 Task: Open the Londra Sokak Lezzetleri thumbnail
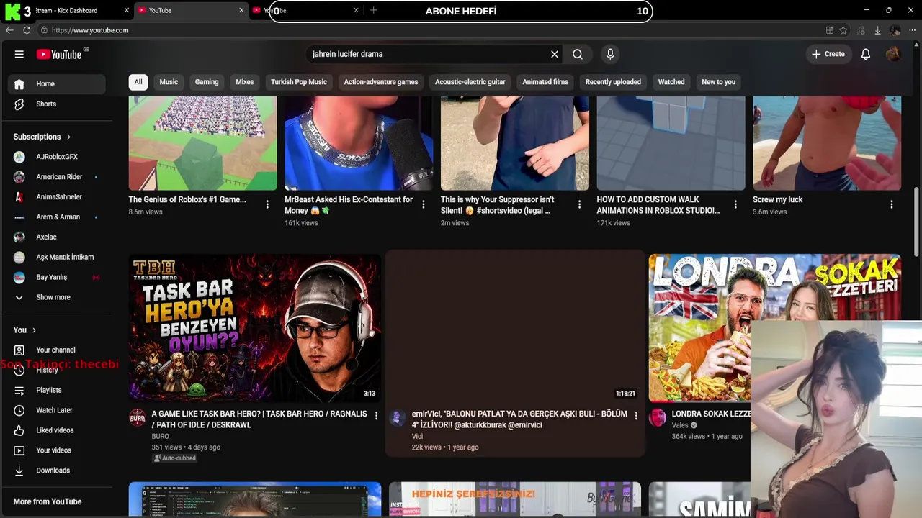tap(775, 328)
